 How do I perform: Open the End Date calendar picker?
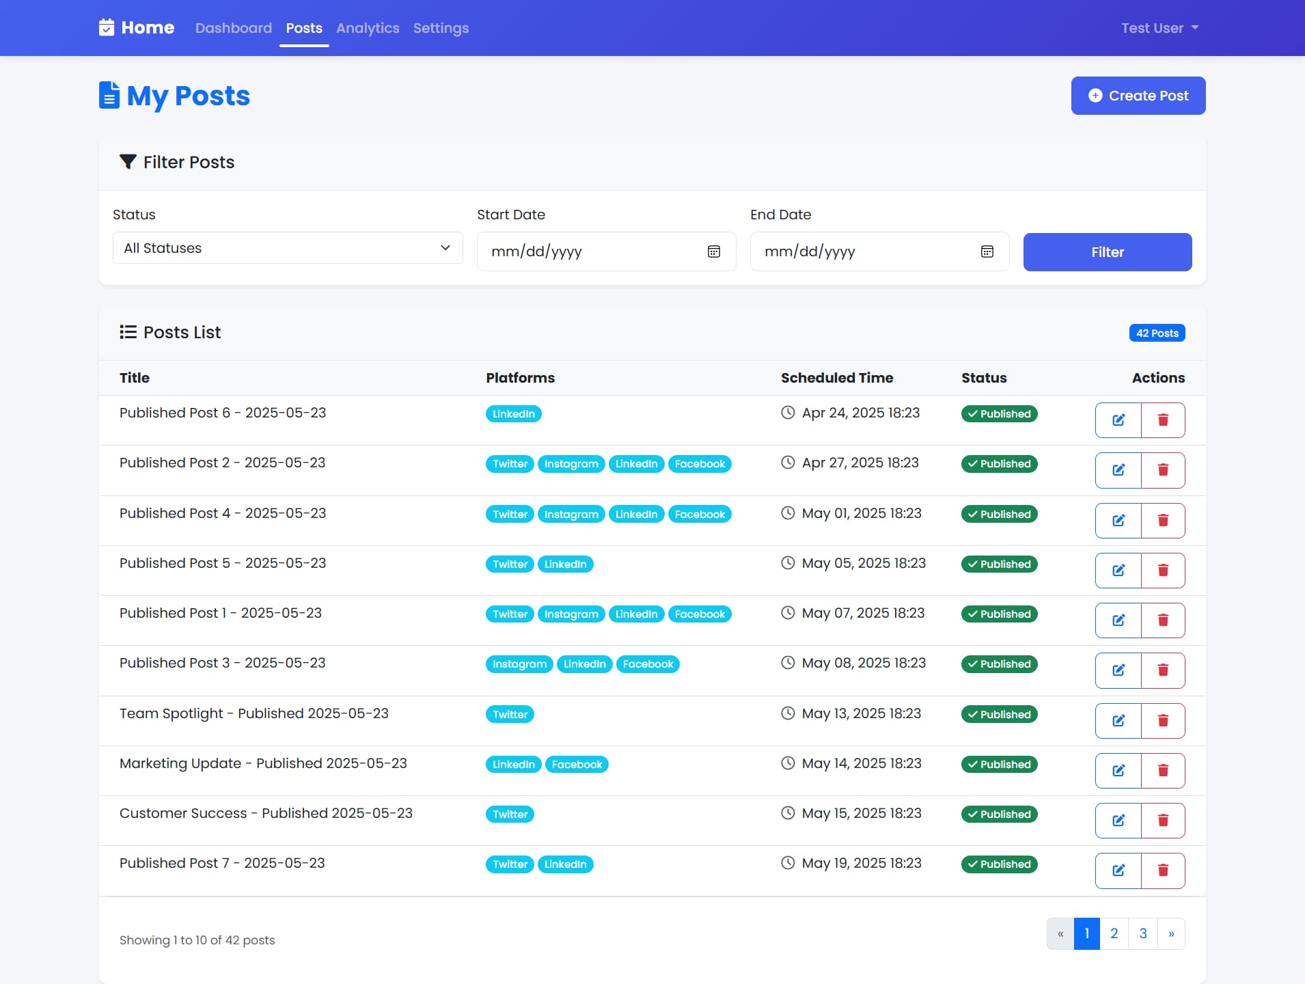click(987, 251)
